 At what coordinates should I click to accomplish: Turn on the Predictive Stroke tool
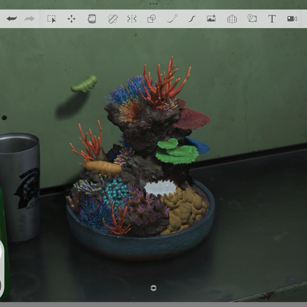point(172,18)
